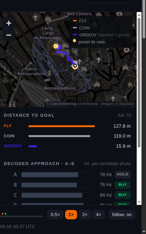Select 1× playback speed
This screenshot has height=234, width=146.
pyautogui.click(x=71, y=214)
